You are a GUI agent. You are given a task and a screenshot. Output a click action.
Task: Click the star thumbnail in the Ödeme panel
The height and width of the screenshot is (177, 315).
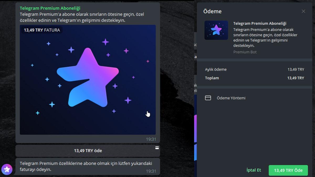click(216, 30)
